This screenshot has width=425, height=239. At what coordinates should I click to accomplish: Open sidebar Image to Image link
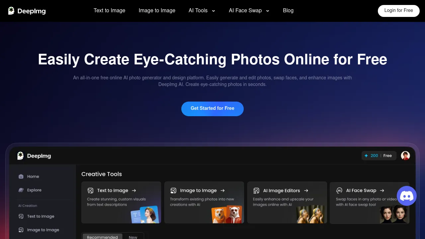coord(43,230)
